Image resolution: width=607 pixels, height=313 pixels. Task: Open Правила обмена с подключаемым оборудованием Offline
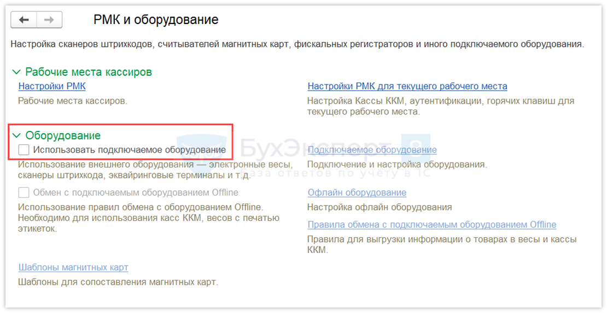coord(431,224)
